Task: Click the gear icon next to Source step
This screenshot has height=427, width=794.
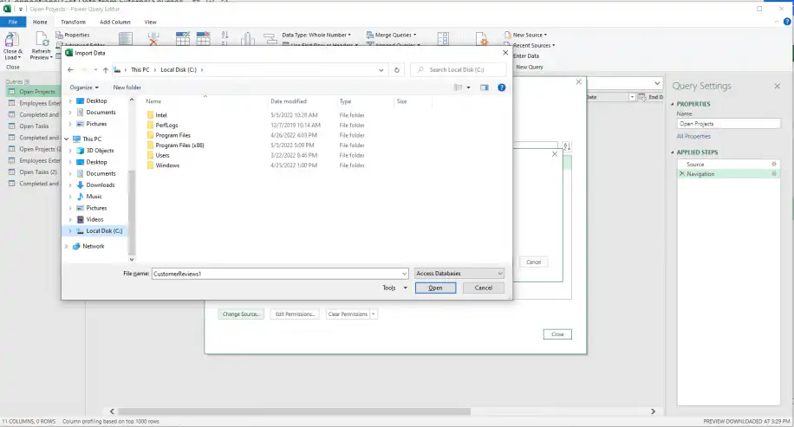Action: click(x=774, y=164)
